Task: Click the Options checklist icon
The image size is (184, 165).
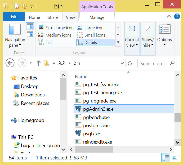Action: tap(164, 29)
